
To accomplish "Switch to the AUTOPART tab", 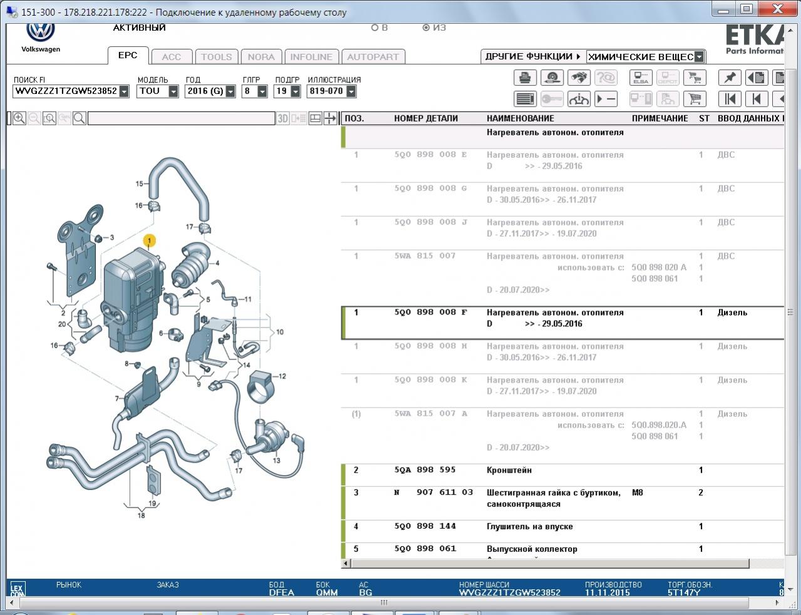I will [373, 57].
